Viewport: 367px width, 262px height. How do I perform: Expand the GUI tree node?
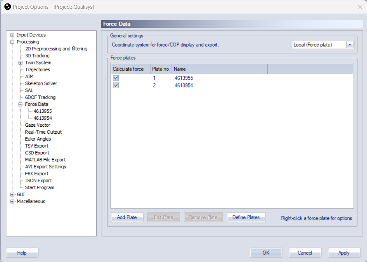tap(12, 195)
